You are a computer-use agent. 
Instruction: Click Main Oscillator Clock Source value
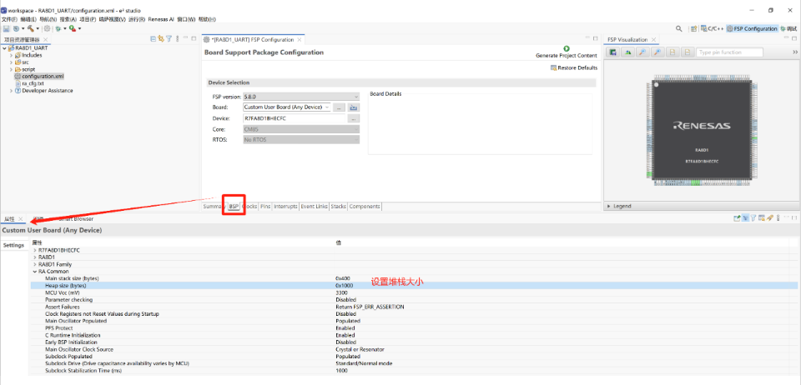(360, 350)
